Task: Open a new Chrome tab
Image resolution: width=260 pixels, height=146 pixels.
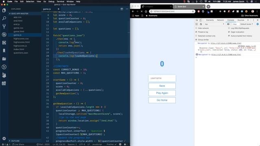Action: tap(208, 6)
